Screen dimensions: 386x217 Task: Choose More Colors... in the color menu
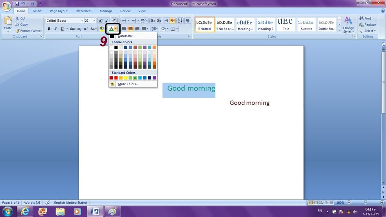point(128,84)
